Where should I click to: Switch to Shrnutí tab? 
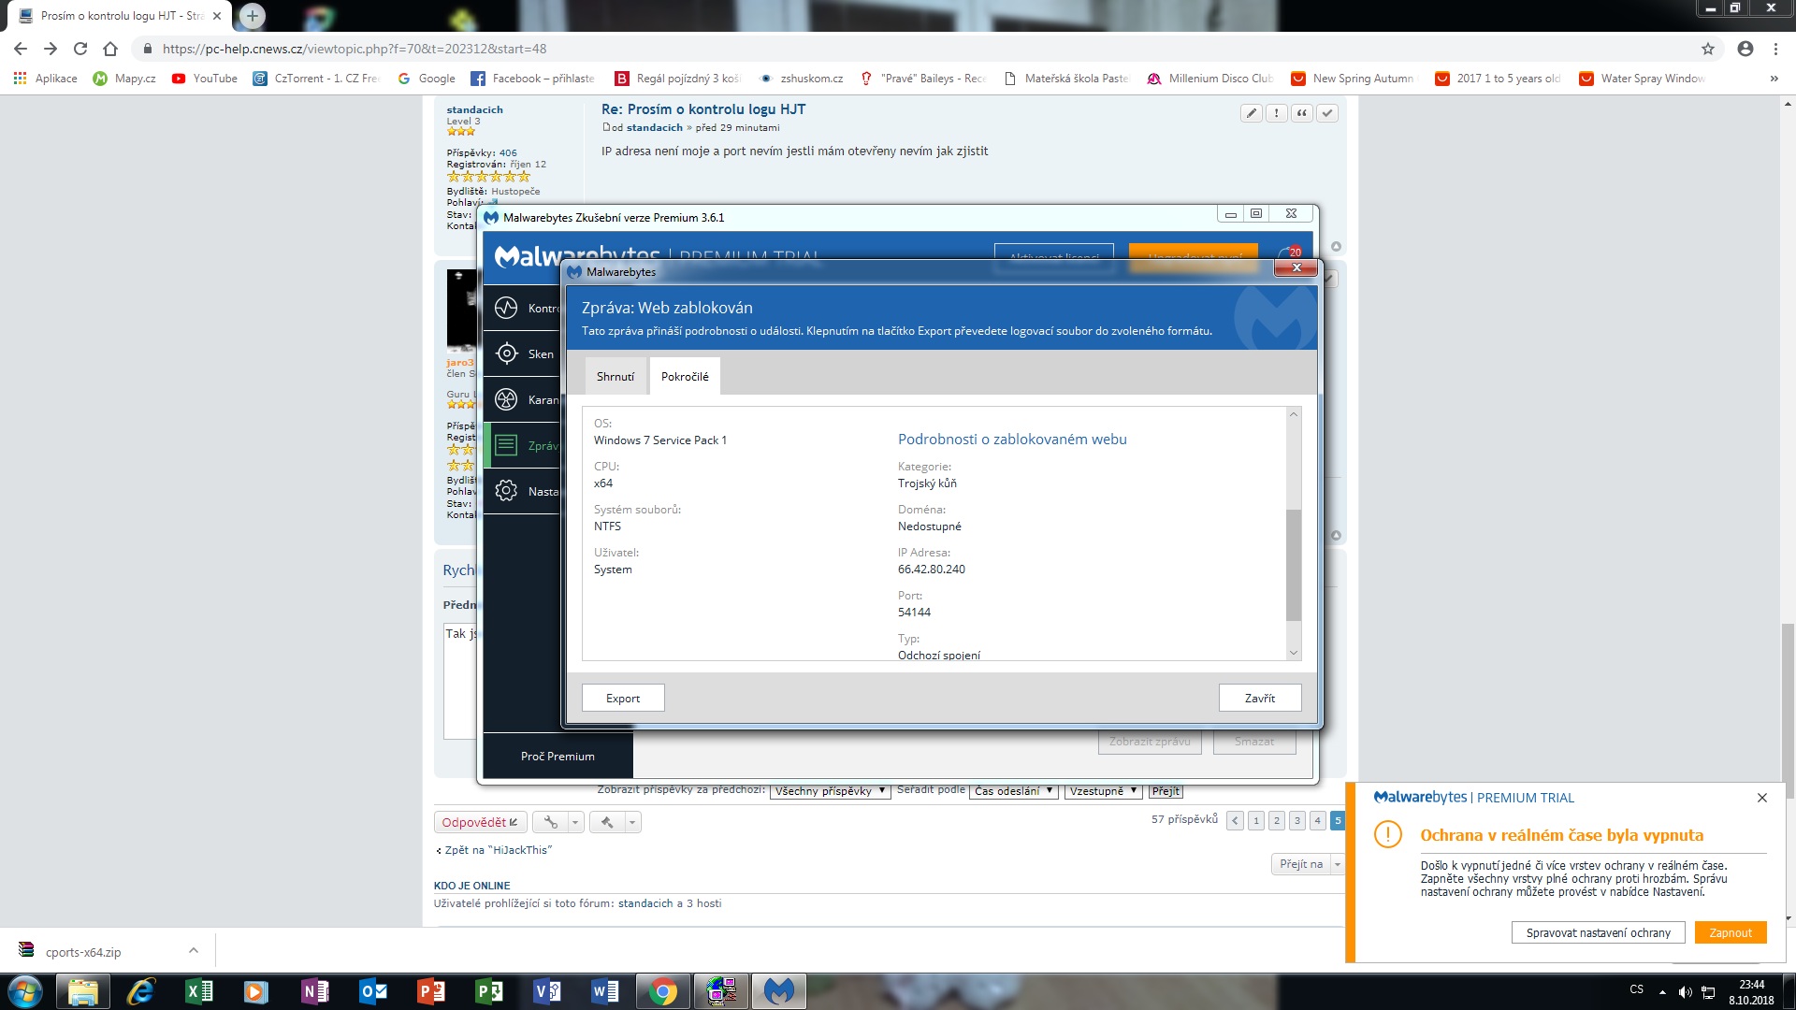616,376
